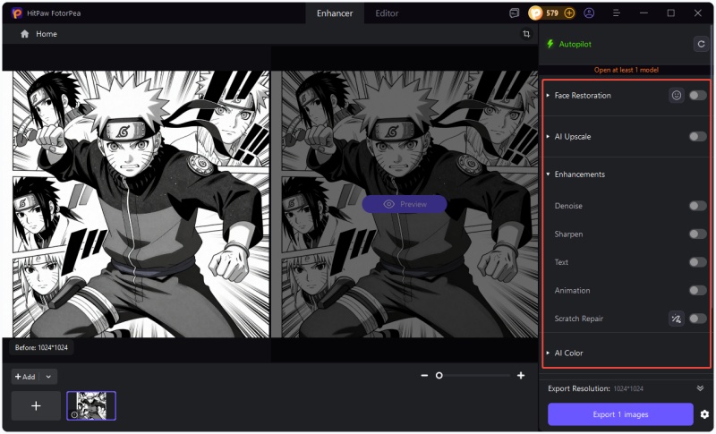This screenshot has width=716, height=434.
Task: Click the eye icon in Preview button
Action: 389,204
